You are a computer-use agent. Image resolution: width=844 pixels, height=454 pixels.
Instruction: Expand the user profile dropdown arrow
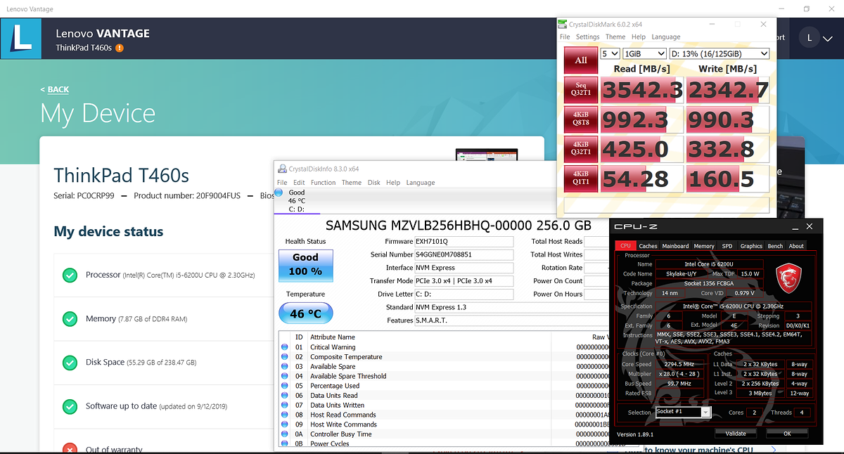pyautogui.click(x=829, y=38)
